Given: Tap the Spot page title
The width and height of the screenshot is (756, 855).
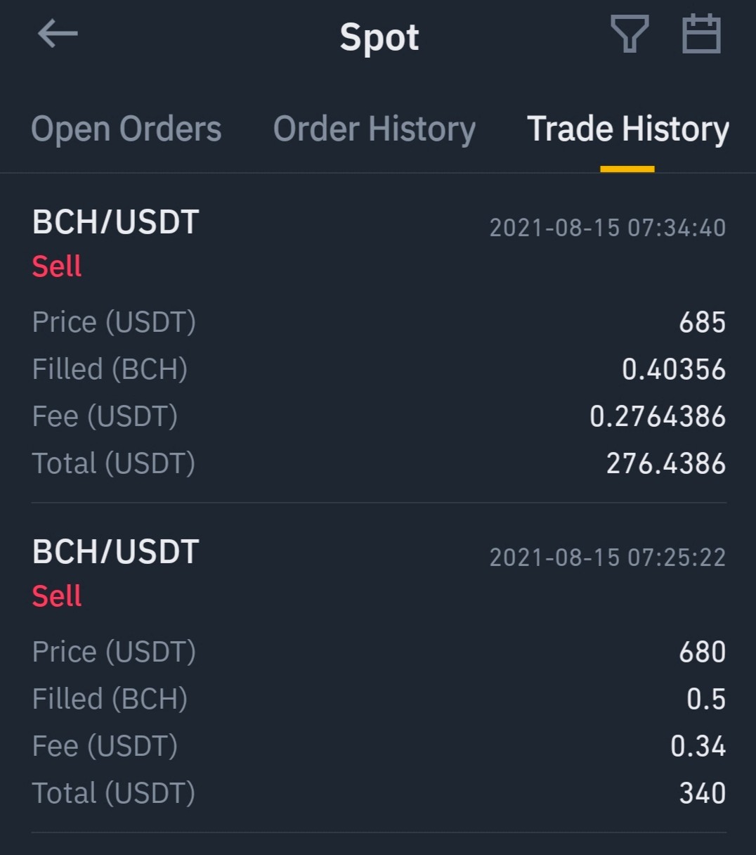Looking at the screenshot, I should click(x=379, y=37).
